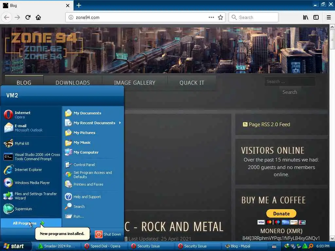
Task: Focus the browser toolbar Search box
Action: pos(254,18)
